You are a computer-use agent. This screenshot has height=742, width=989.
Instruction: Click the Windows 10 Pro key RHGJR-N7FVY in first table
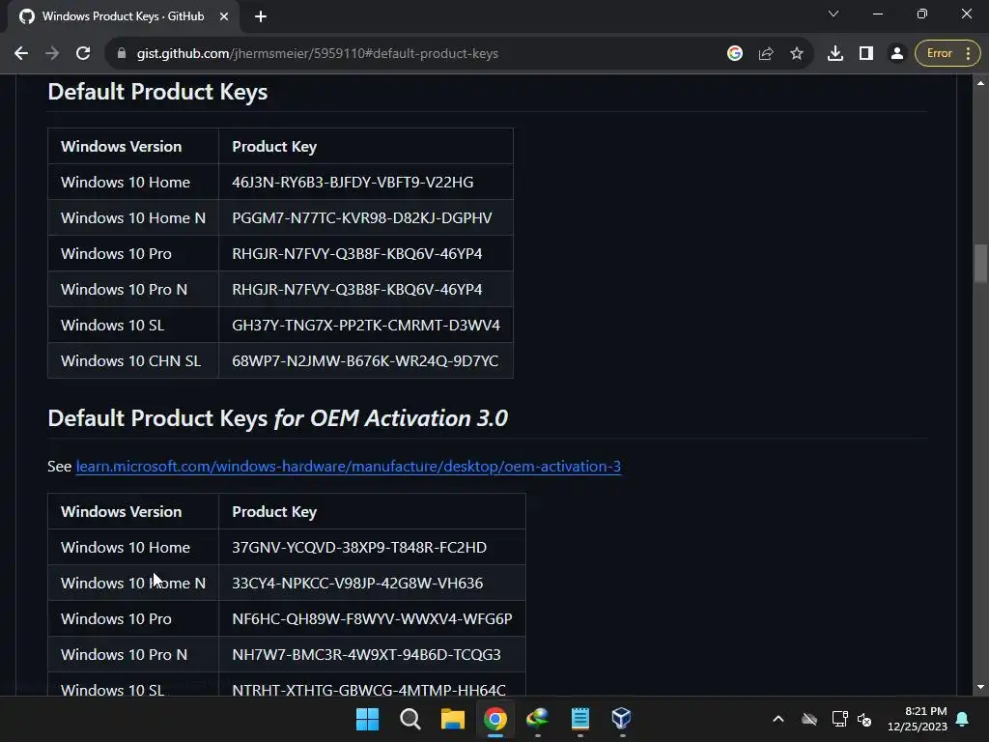357,254
